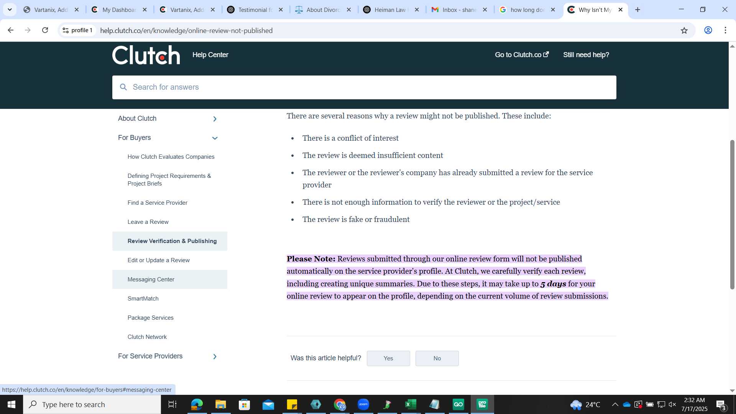Click 'Still need help?' link

click(x=586, y=55)
